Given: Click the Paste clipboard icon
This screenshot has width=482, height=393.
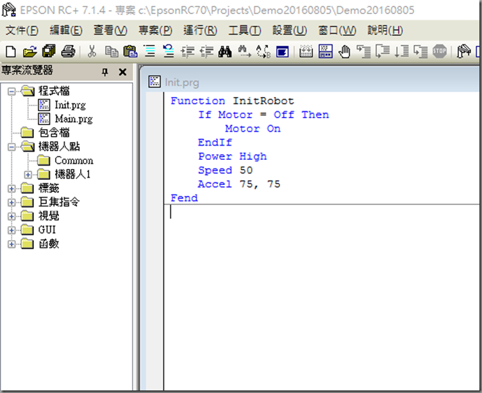Looking at the screenshot, I should pyautogui.click(x=130, y=51).
